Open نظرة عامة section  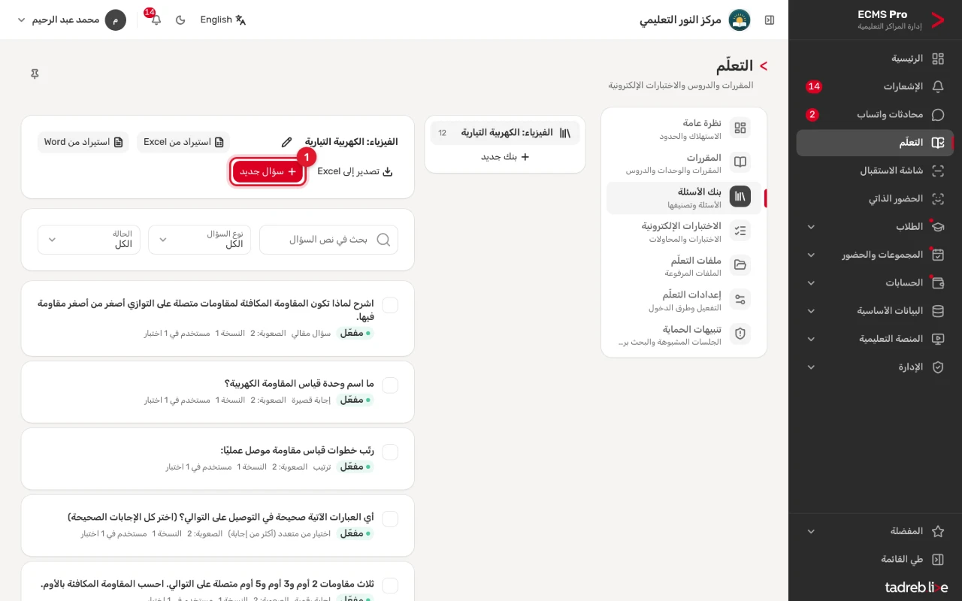pyautogui.click(x=684, y=128)
